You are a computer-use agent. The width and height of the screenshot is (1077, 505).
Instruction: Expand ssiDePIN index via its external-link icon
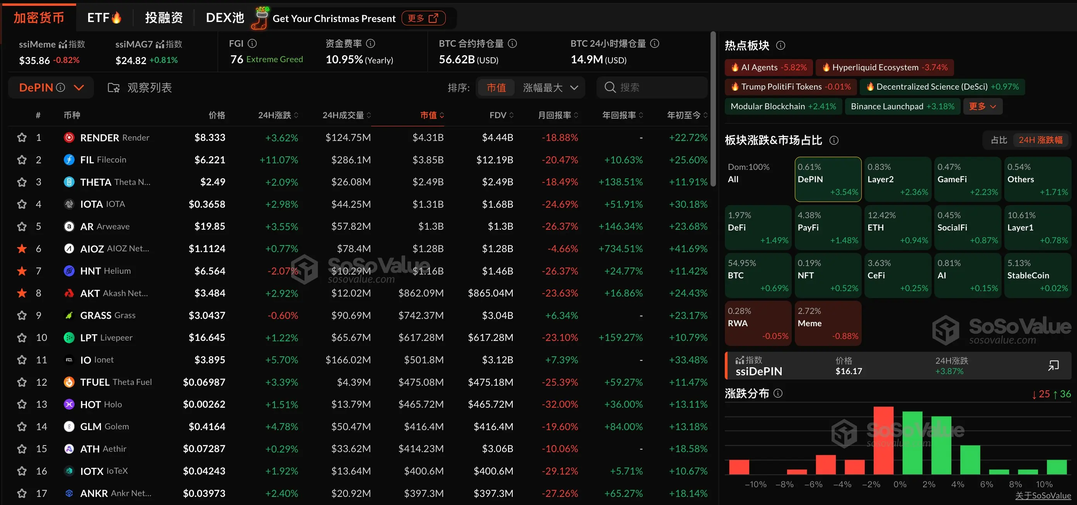click(x=1053, y=365)
